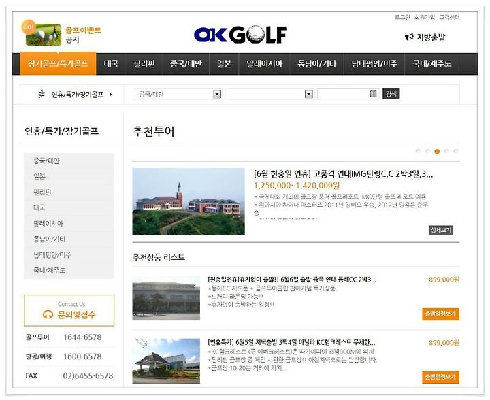This screenshot has width=490, height=400.
Task: Open the second empty dropdown arrow
Action: pyautogui.click(x=309, y=94)
